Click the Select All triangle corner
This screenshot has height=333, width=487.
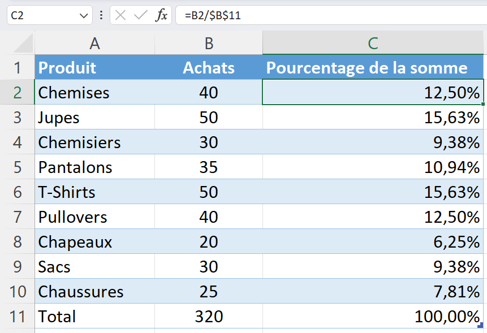coord(23,43)
